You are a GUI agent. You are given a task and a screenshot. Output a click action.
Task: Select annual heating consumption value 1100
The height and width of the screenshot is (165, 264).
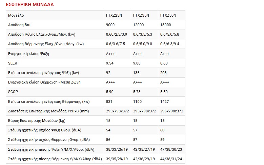pos(137,101)
